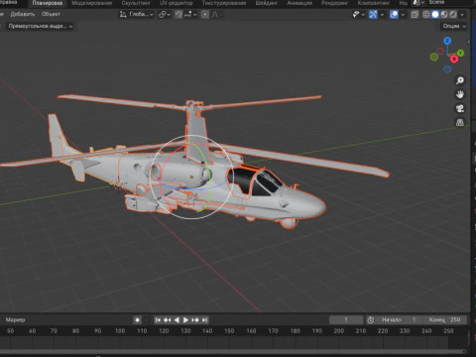This screenshot has width=476, height=357.
Task: Click the current frame field showing 1
Action: (346, 320)
